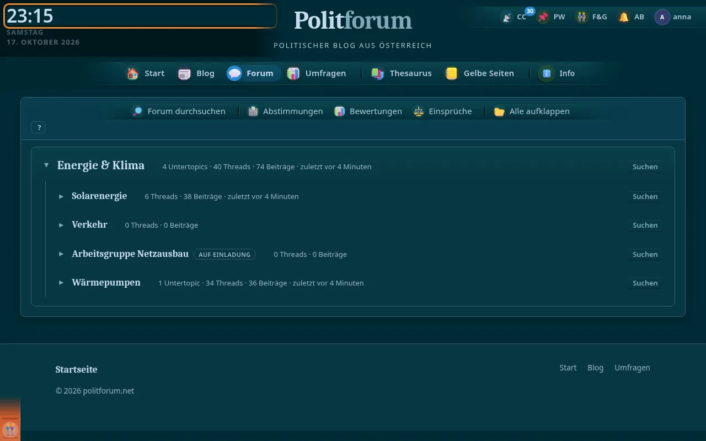Screen dimensions: 706x441
Task: Collapse the Energie & Klima category
Action: point(46,165)
